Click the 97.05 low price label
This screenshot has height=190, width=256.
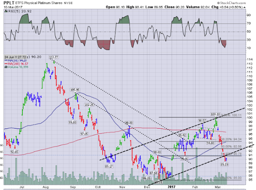coord(84,134)
